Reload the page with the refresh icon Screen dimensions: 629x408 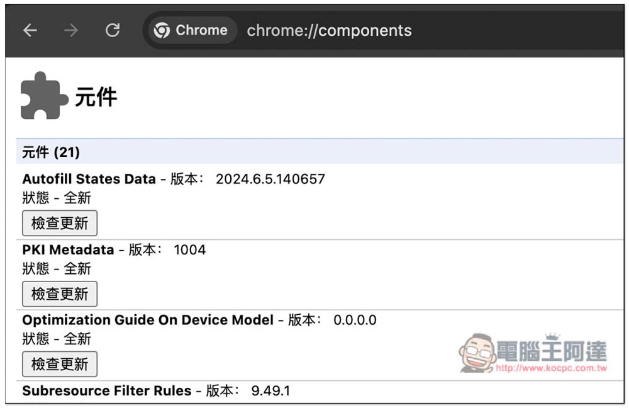[113, 30]
